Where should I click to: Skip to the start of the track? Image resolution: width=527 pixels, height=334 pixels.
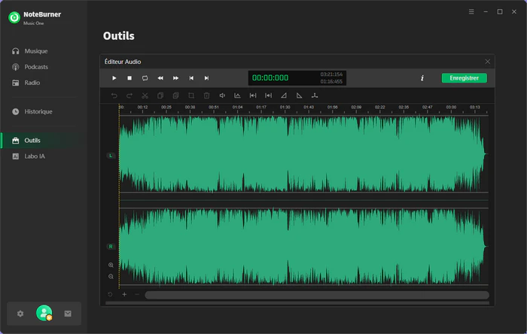(191, 78)
